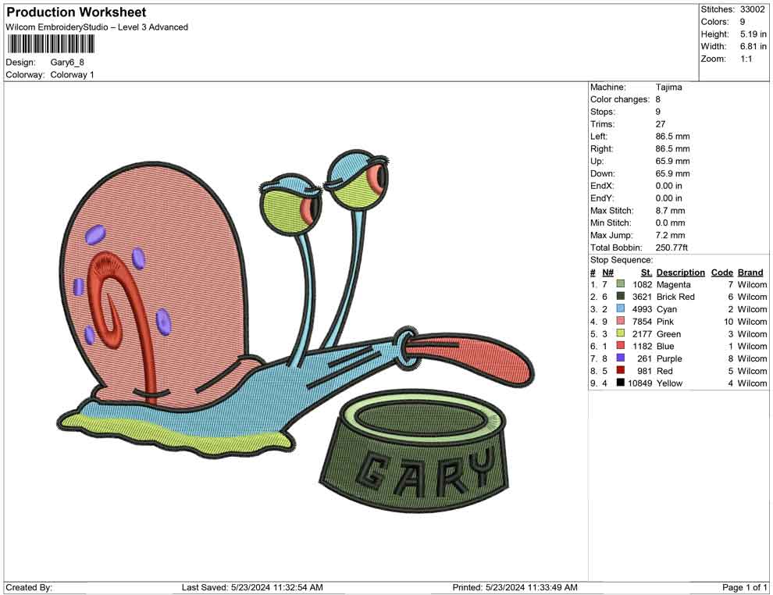Click the width value '6.81 in'
The height and width of the screenshot is (595, 773).
pyautogui.click(x=753, y=46)
